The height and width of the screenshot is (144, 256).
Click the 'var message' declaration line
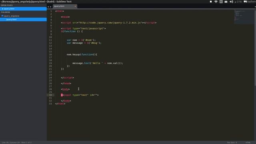[84, 43]
